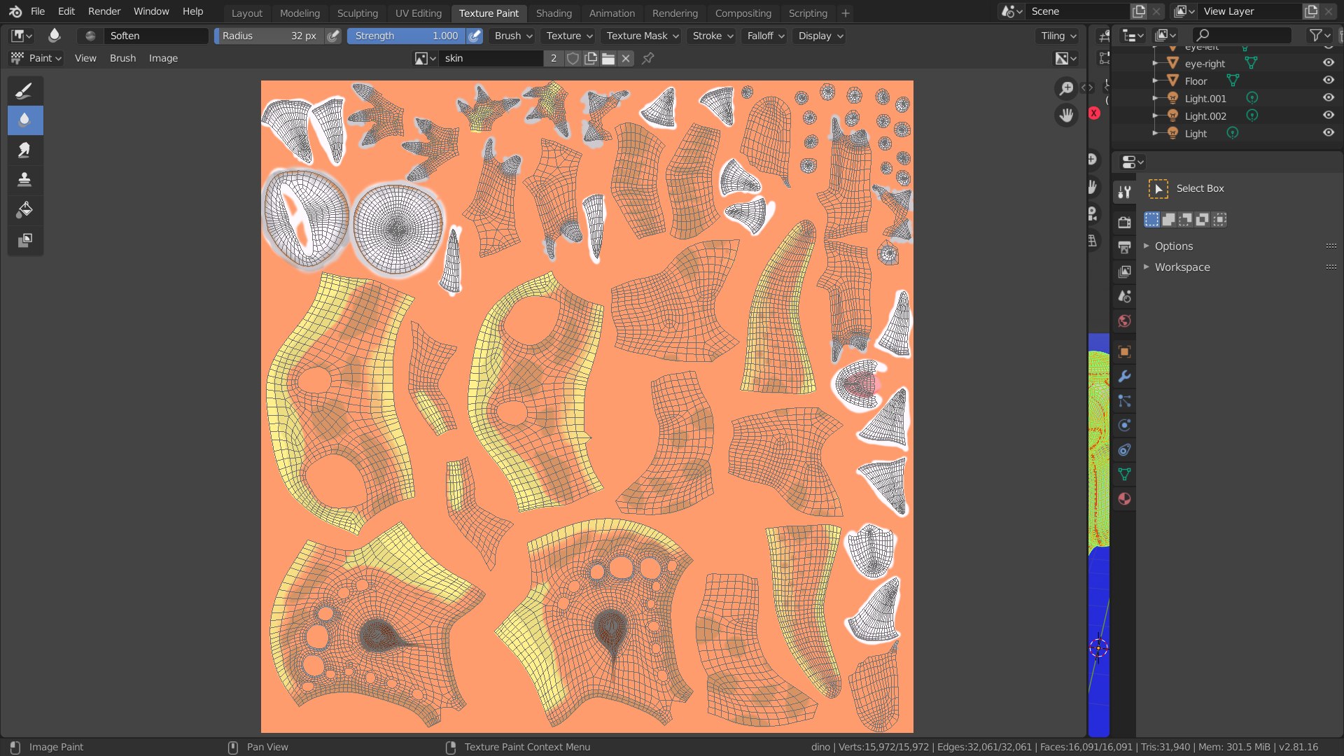The image size is (1344, 756).
Task: Select the Smear tool
Action: click(x=24, y=150)
